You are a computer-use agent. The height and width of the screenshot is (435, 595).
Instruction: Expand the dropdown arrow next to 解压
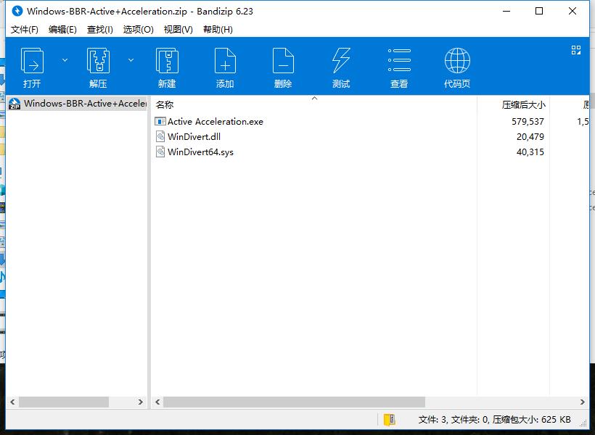click(131, 60)
